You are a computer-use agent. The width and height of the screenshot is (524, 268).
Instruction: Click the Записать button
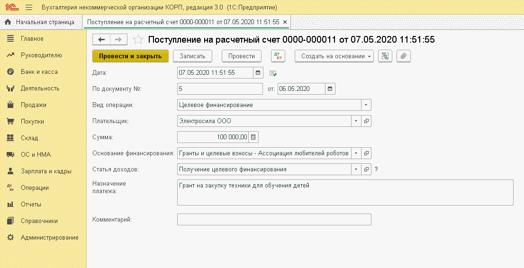click(192, 56)
